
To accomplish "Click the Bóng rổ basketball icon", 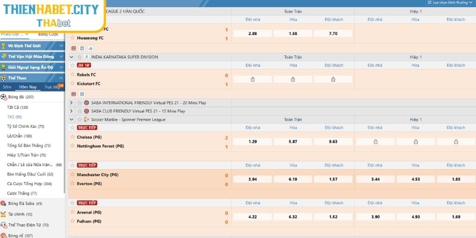I will point(4,235).
